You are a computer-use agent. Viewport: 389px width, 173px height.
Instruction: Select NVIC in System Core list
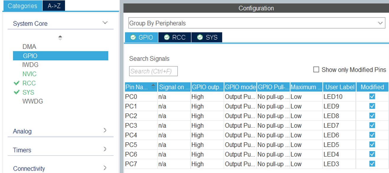(x=30, y=74)
